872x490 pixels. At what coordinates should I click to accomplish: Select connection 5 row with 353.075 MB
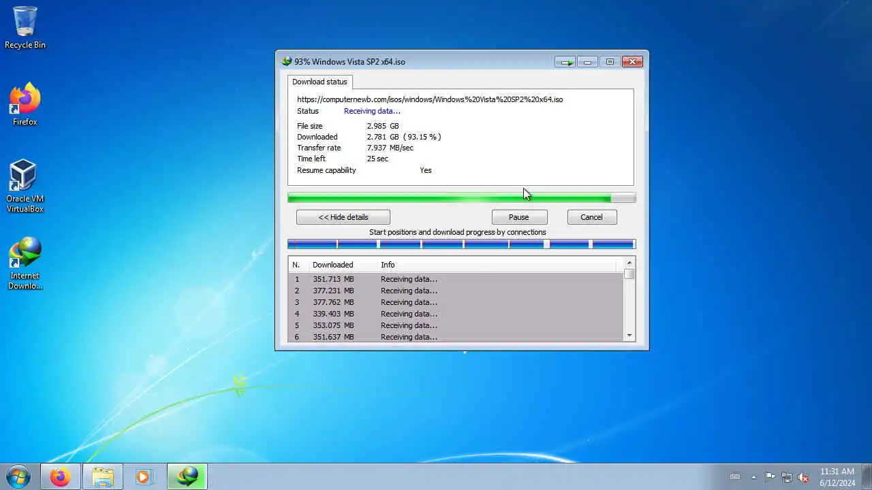[456, 325]
